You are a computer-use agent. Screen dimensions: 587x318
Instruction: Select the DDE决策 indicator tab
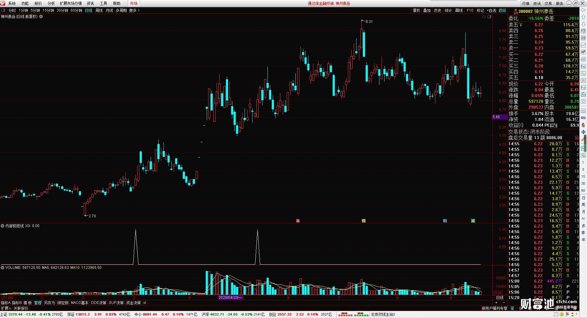click(x=99, y=303)
